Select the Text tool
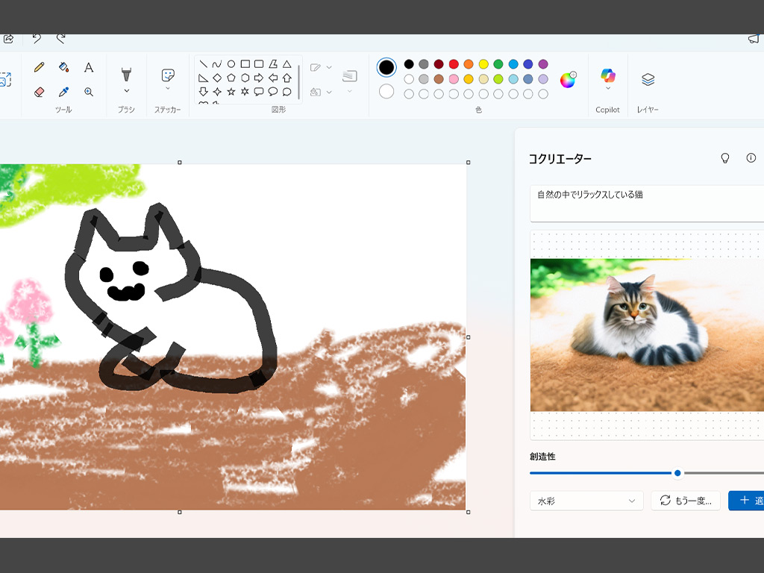 (x=89, y=67)
